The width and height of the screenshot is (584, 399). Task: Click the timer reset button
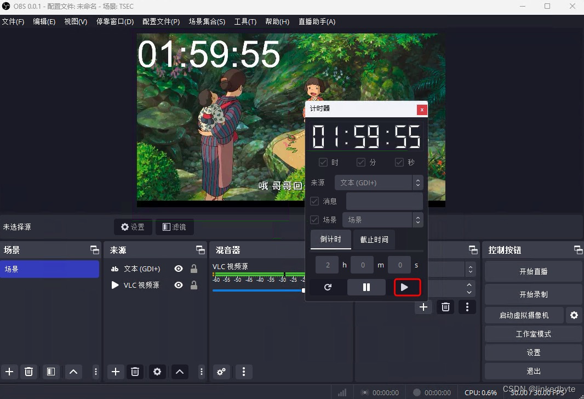click(328, 287)
